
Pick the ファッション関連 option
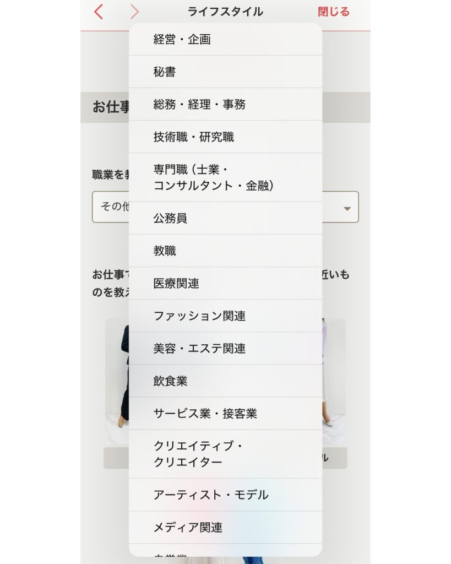pyautogui.click(x=225, y=316)
